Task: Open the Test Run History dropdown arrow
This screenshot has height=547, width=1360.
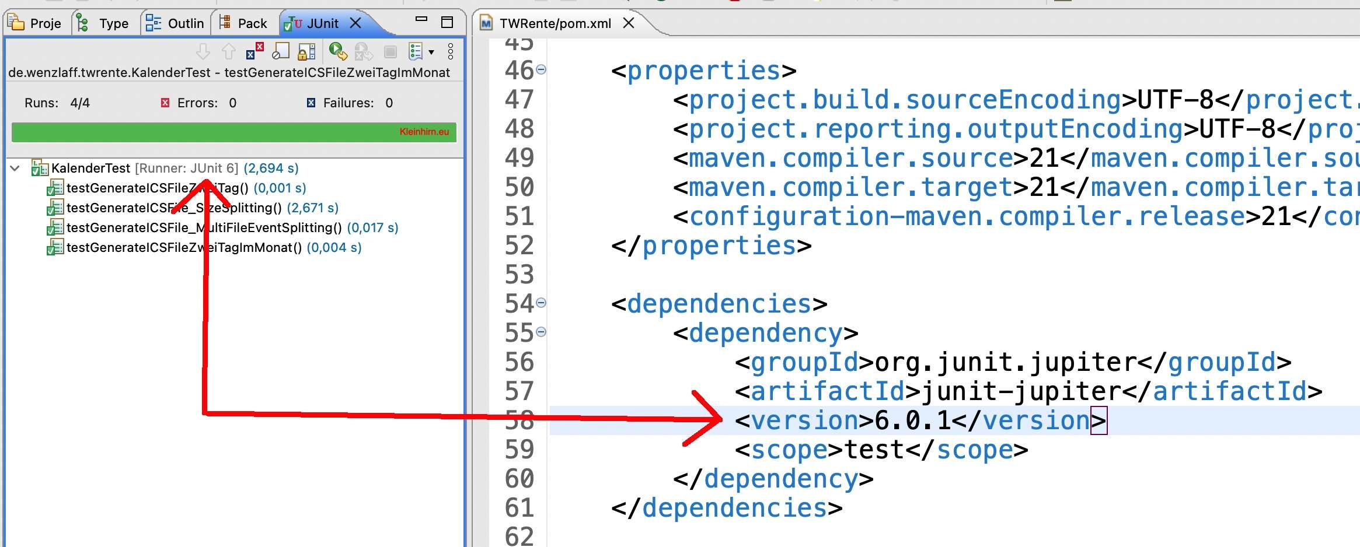Action: pyautogui.click(x=431, y=52)
